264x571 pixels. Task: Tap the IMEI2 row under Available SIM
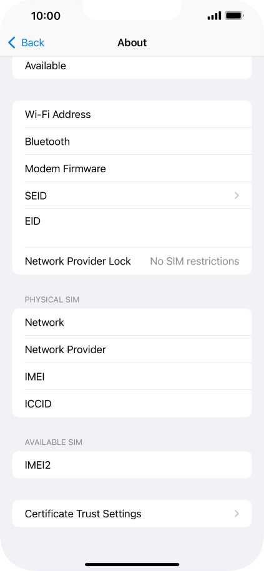(132, 465)
